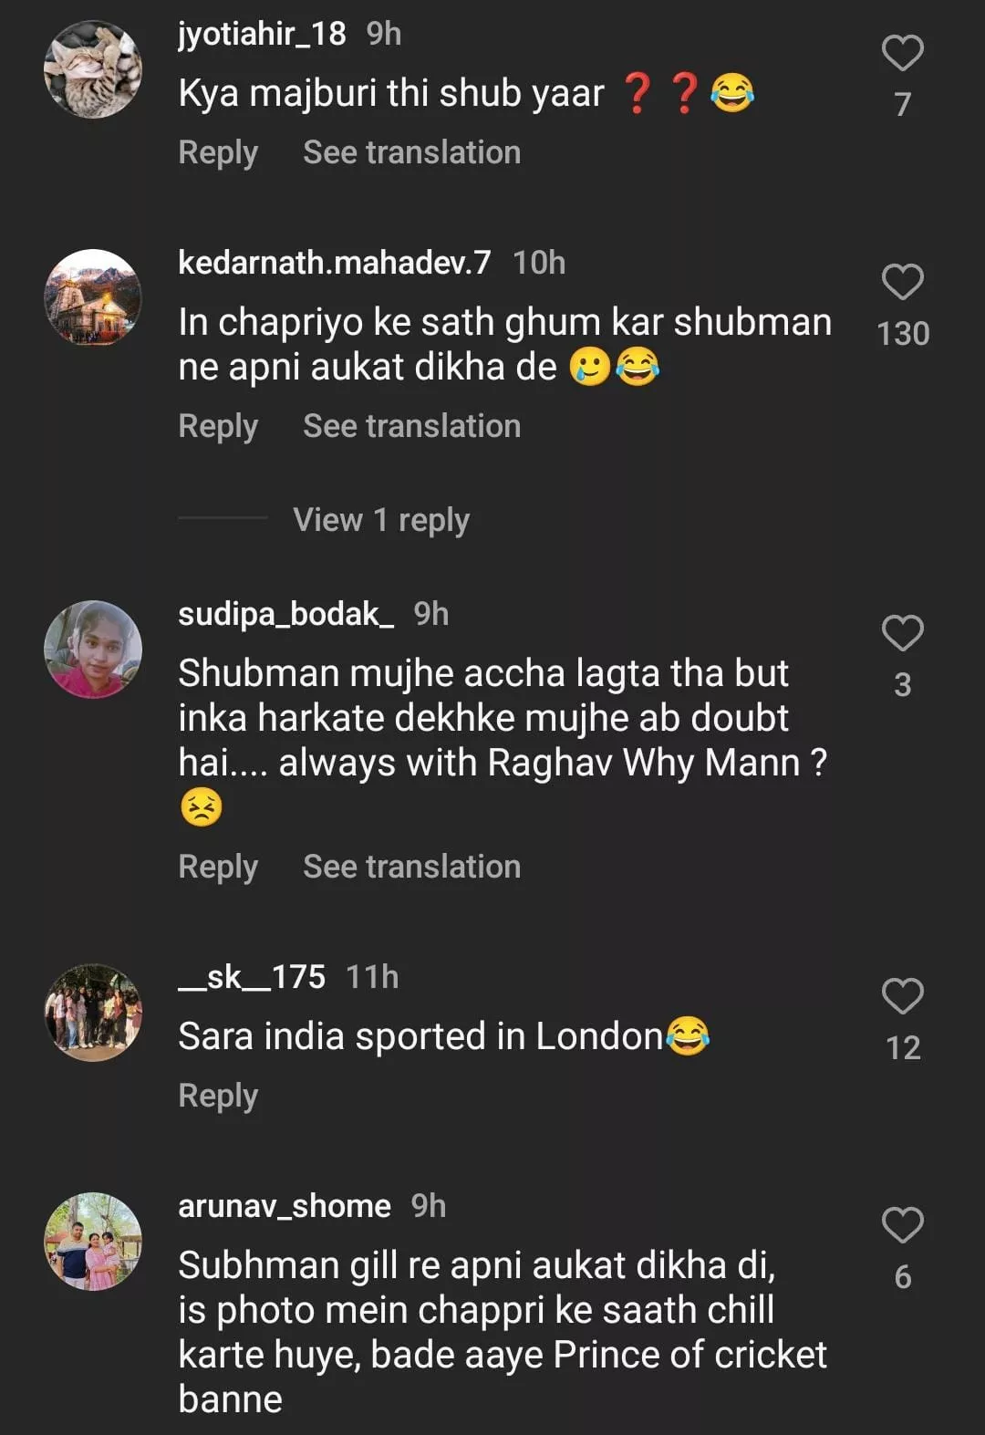Viewport: 985px width, 1435px height.
Task: Open jyotiahir_18's profile picture
Action: pyautogui.click(x=93, y=69)
